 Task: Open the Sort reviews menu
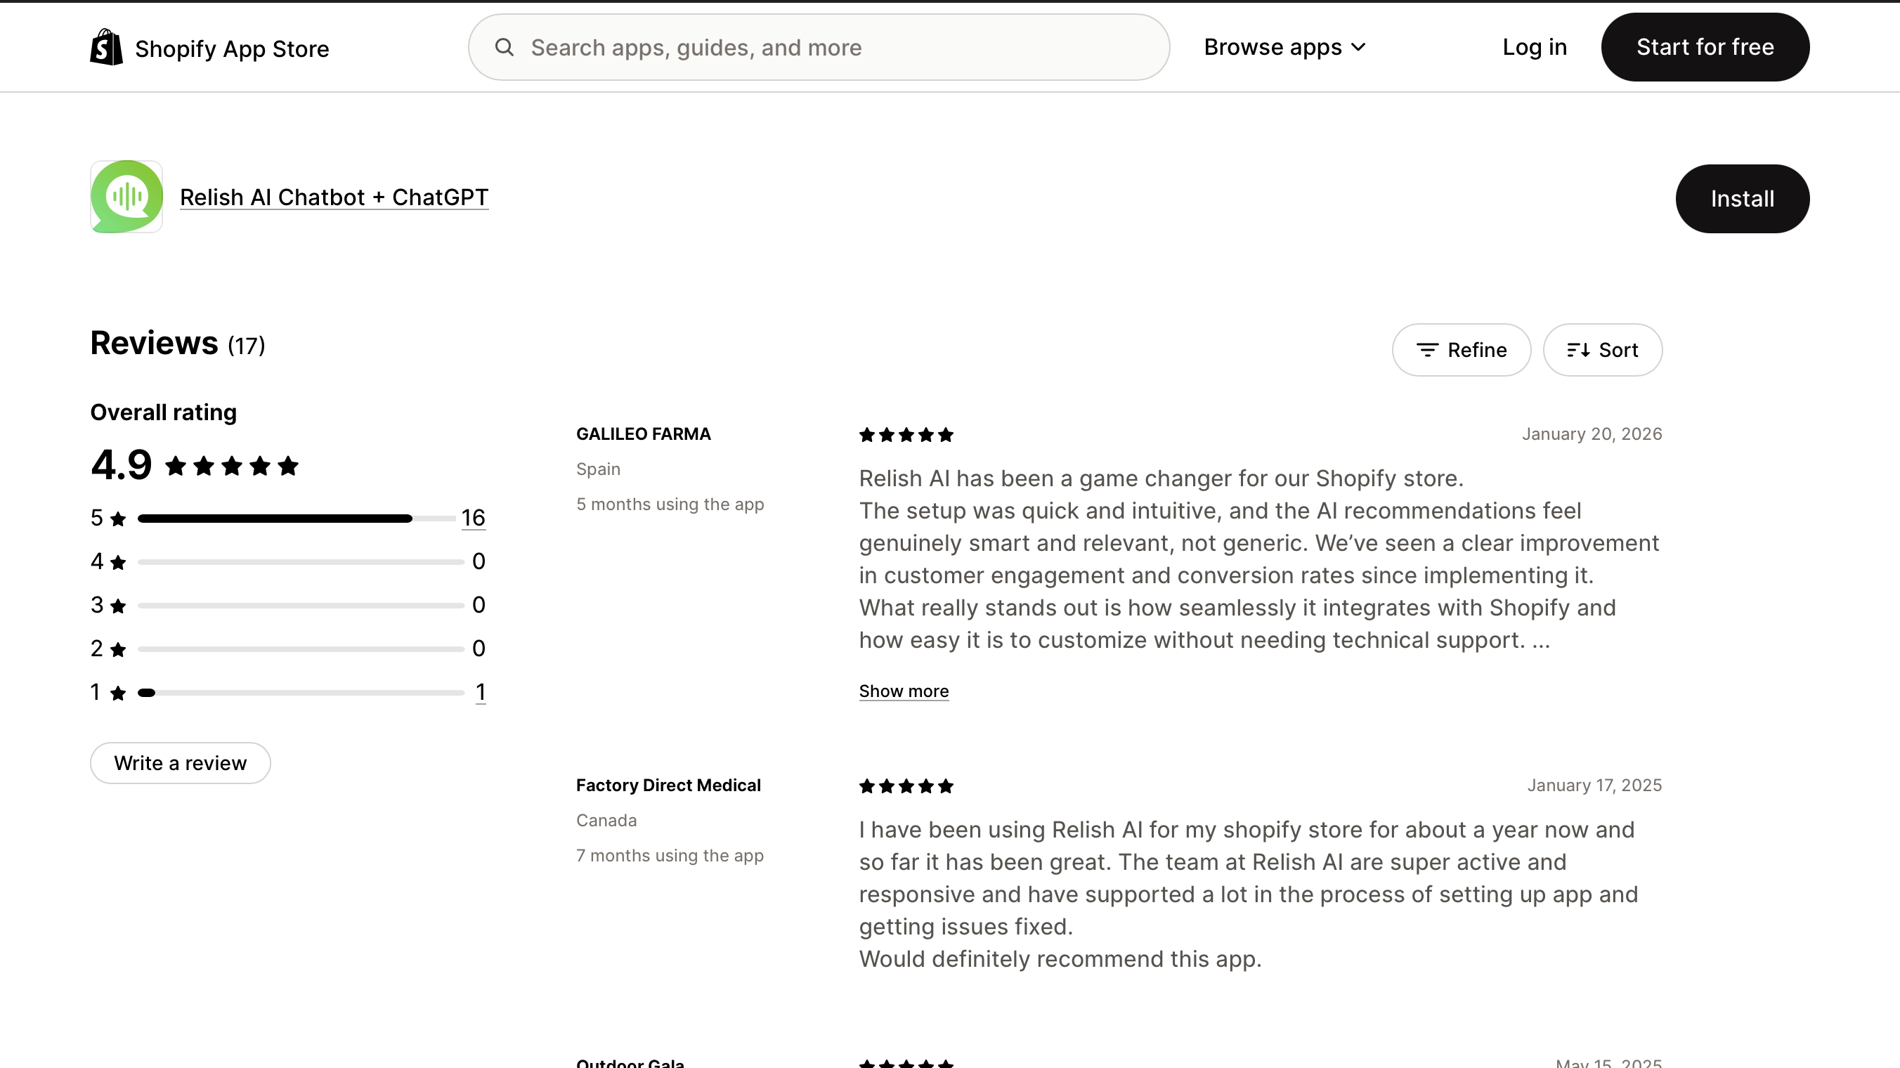click(1602, 350)
